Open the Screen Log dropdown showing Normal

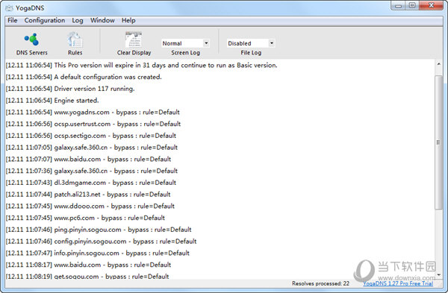(185, 43)
